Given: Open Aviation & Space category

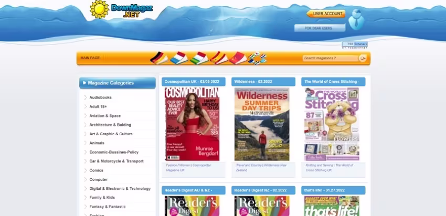Looking at the screenshot, I should [105, 116].
